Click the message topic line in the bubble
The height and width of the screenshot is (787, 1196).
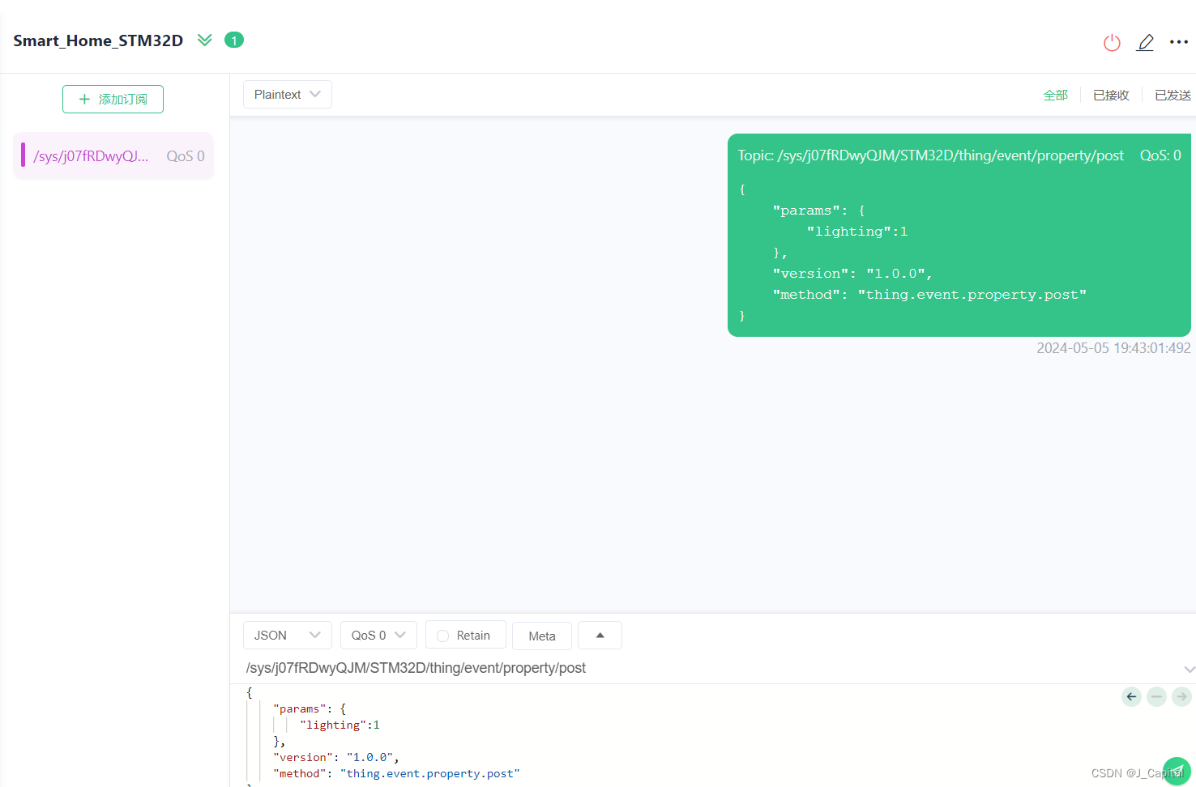[x=930, y=155]
